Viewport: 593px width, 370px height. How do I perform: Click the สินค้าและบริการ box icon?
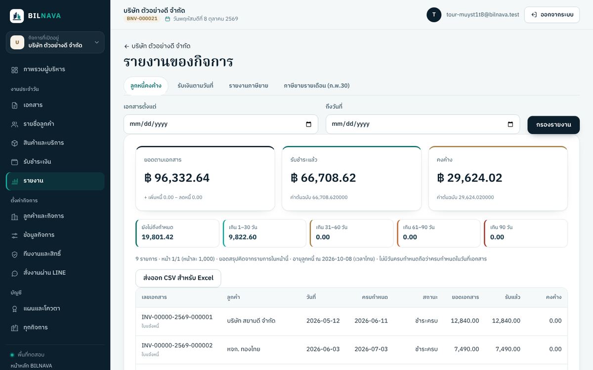click(x=15, y=143)
